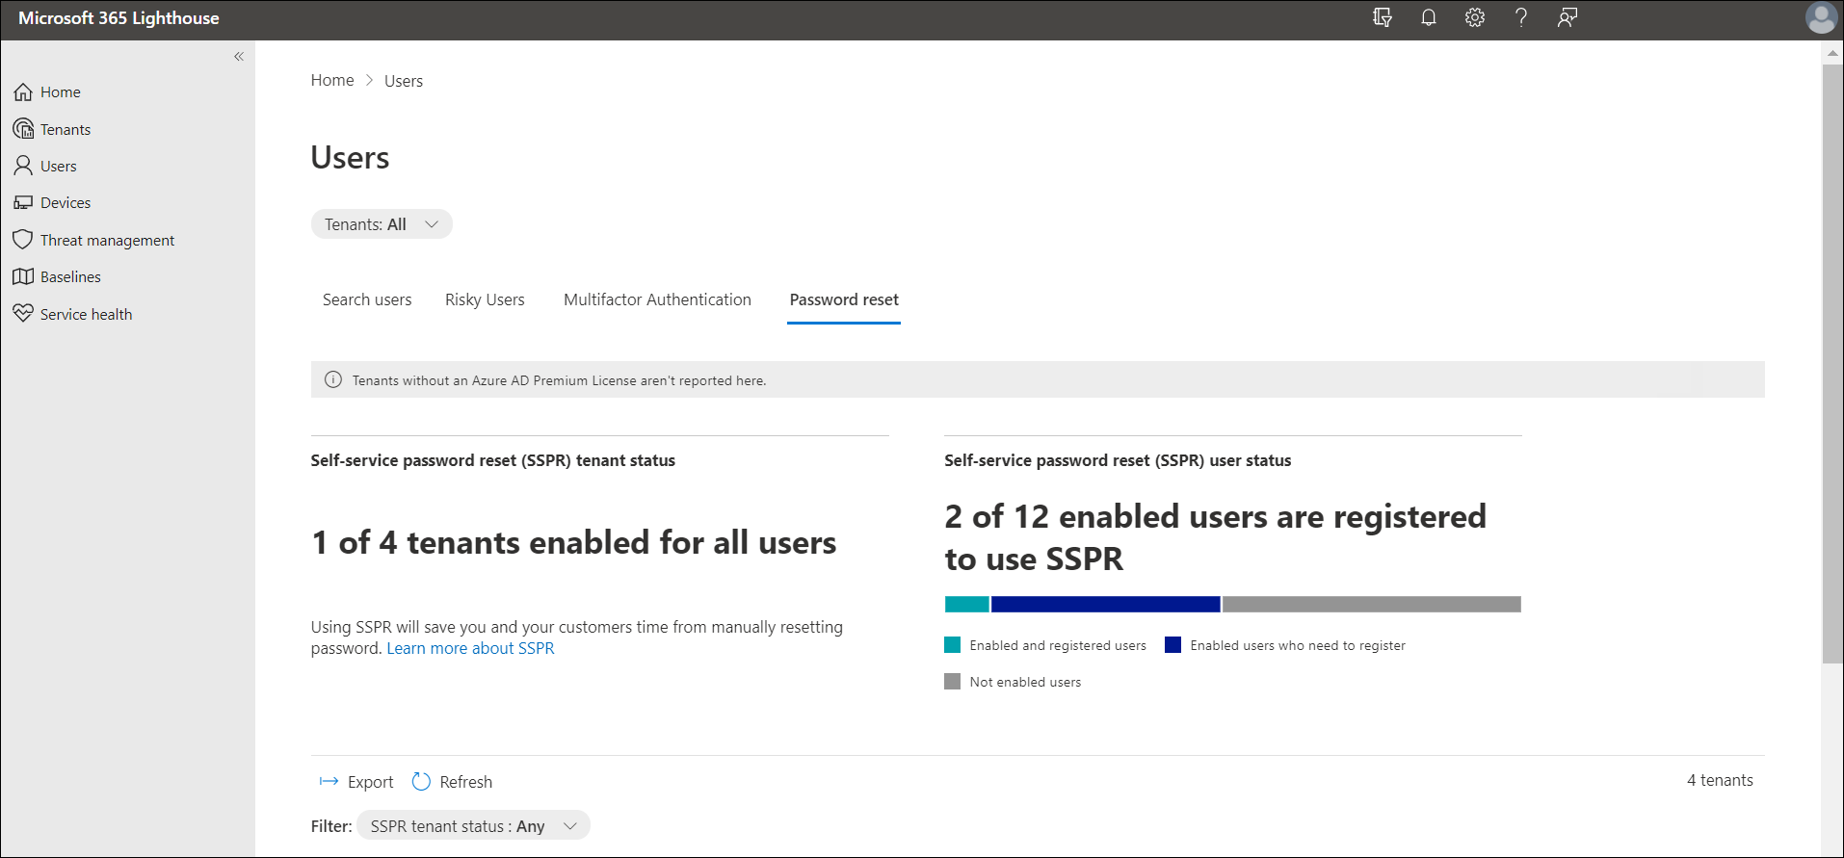Click the Not enabled users legend entry

pyautogui.click(x=1013, y=682)
